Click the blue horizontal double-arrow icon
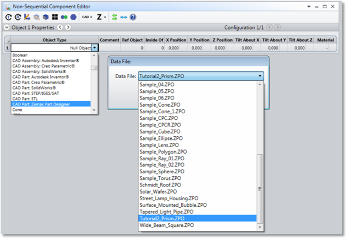 124,17
